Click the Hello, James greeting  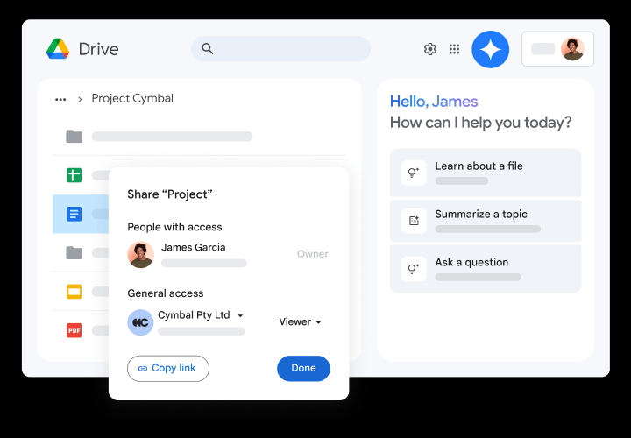[x=434, y=102]
